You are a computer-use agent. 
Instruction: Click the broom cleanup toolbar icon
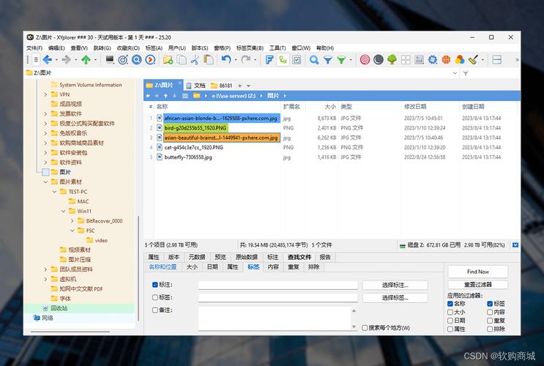pyautogui.click(x=474, y=60)
